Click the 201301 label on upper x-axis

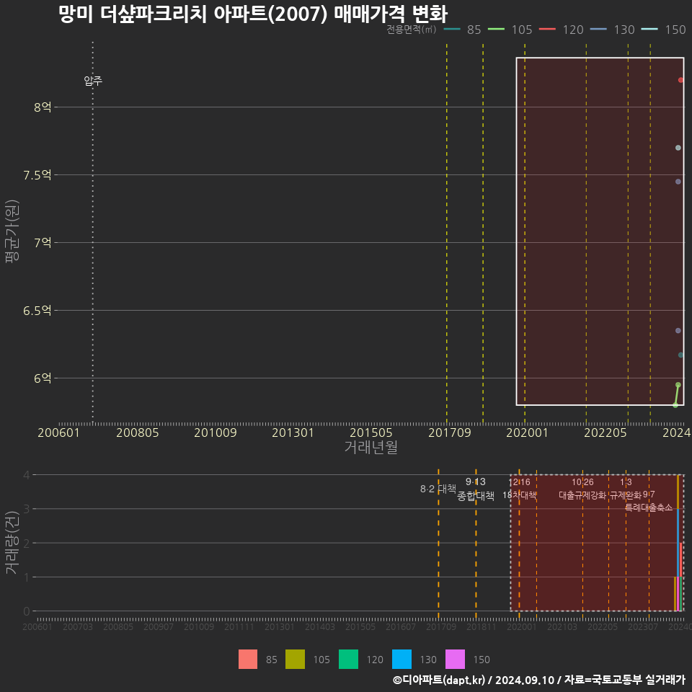pyautogui.click(x=293, y=432)
